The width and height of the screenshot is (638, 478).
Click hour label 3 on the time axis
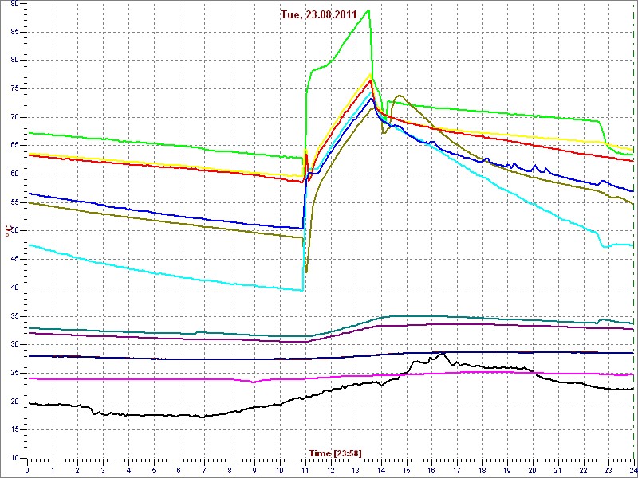pos(103,471)
